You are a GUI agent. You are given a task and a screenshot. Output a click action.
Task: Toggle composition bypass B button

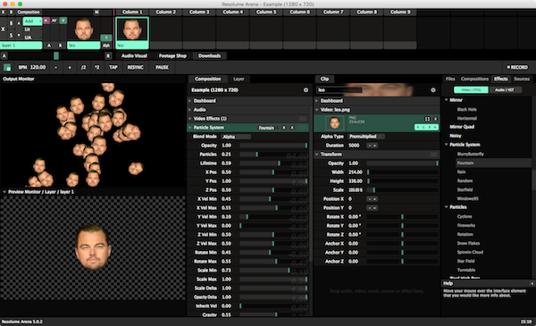(11, 13)
